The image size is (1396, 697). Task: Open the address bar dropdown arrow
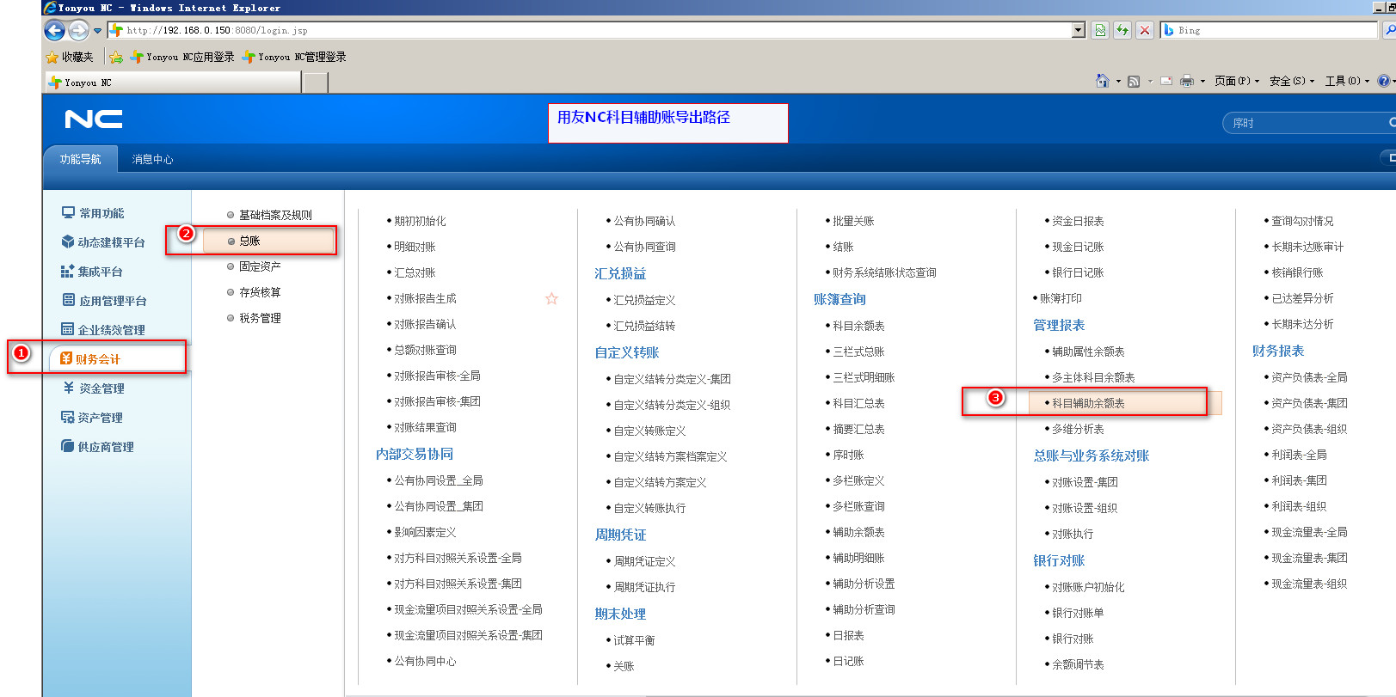tap(1079, 30)
